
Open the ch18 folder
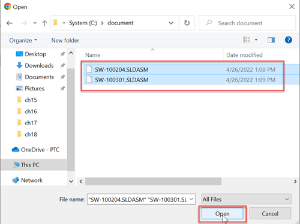31,134
